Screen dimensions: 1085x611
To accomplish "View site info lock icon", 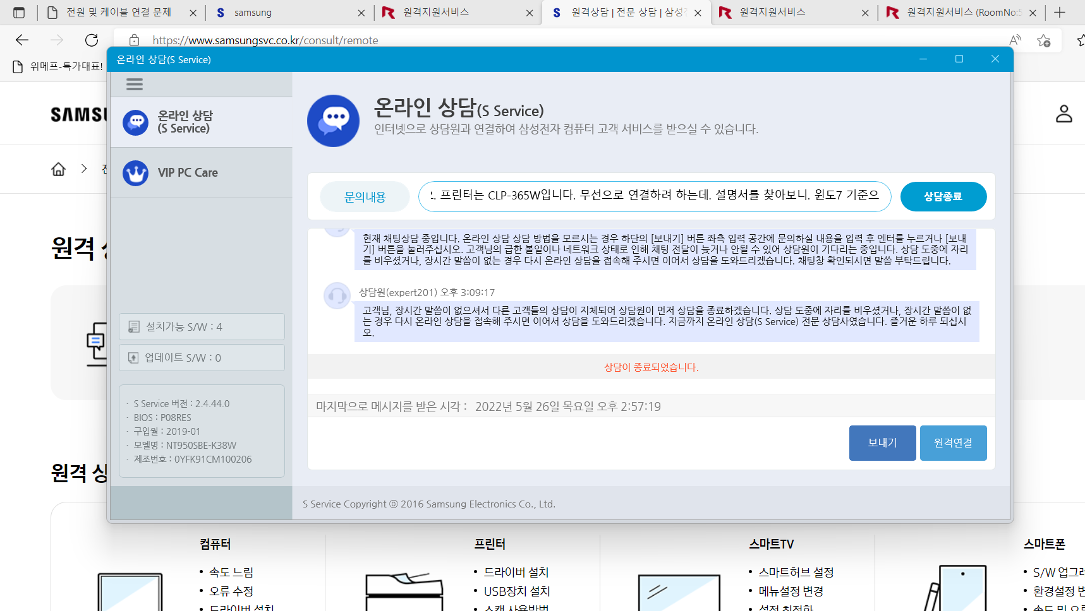I will 134,40.
